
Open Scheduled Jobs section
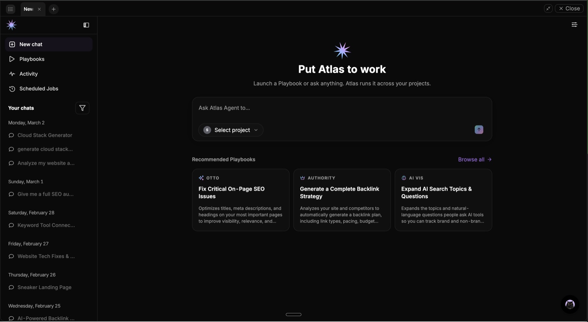(x=49, y=89)
